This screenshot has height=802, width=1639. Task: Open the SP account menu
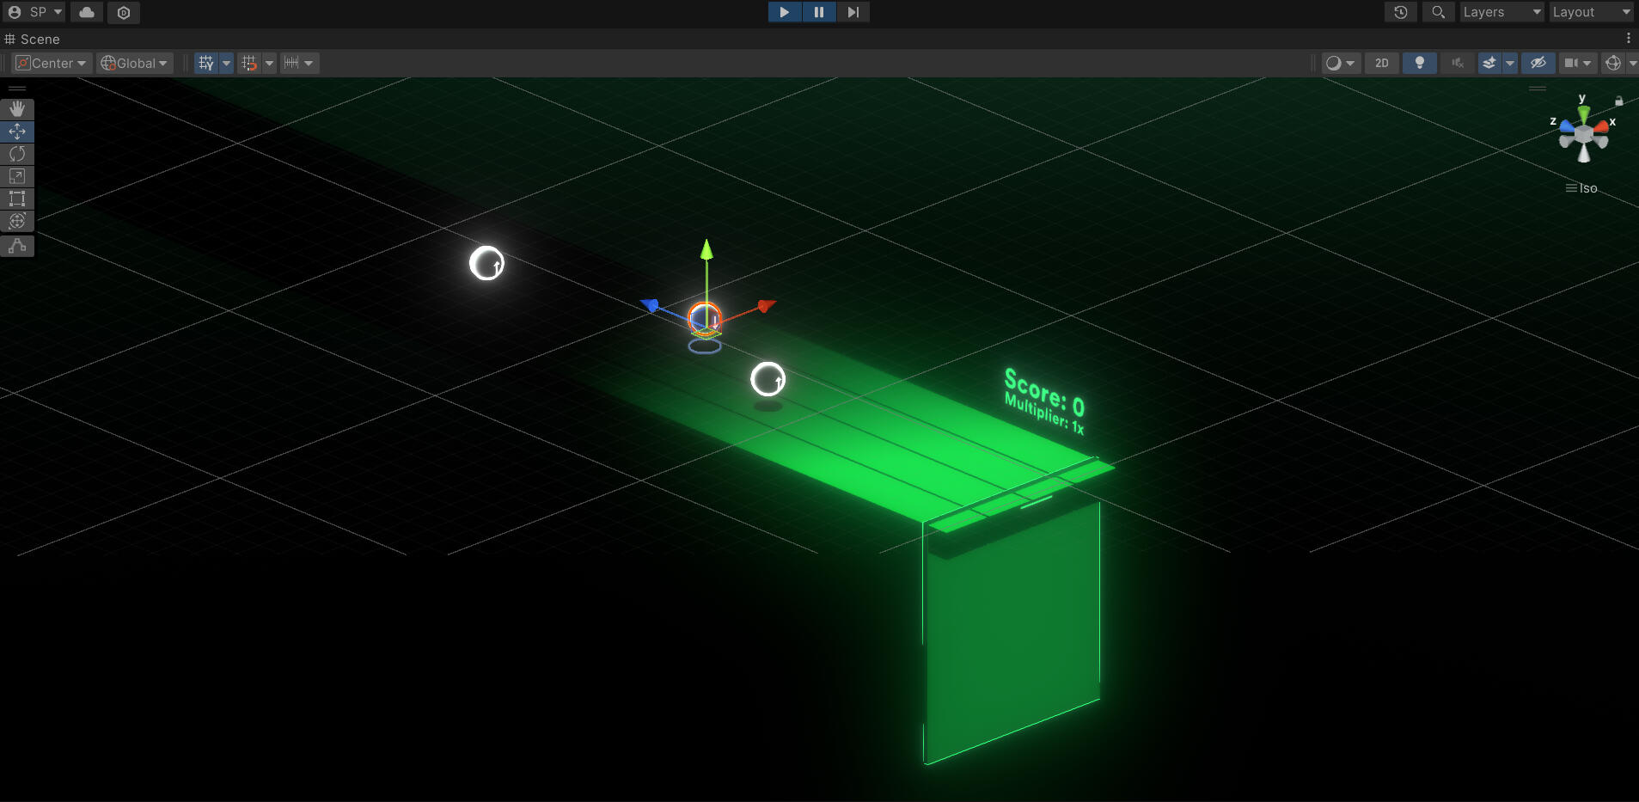[34, 12]
